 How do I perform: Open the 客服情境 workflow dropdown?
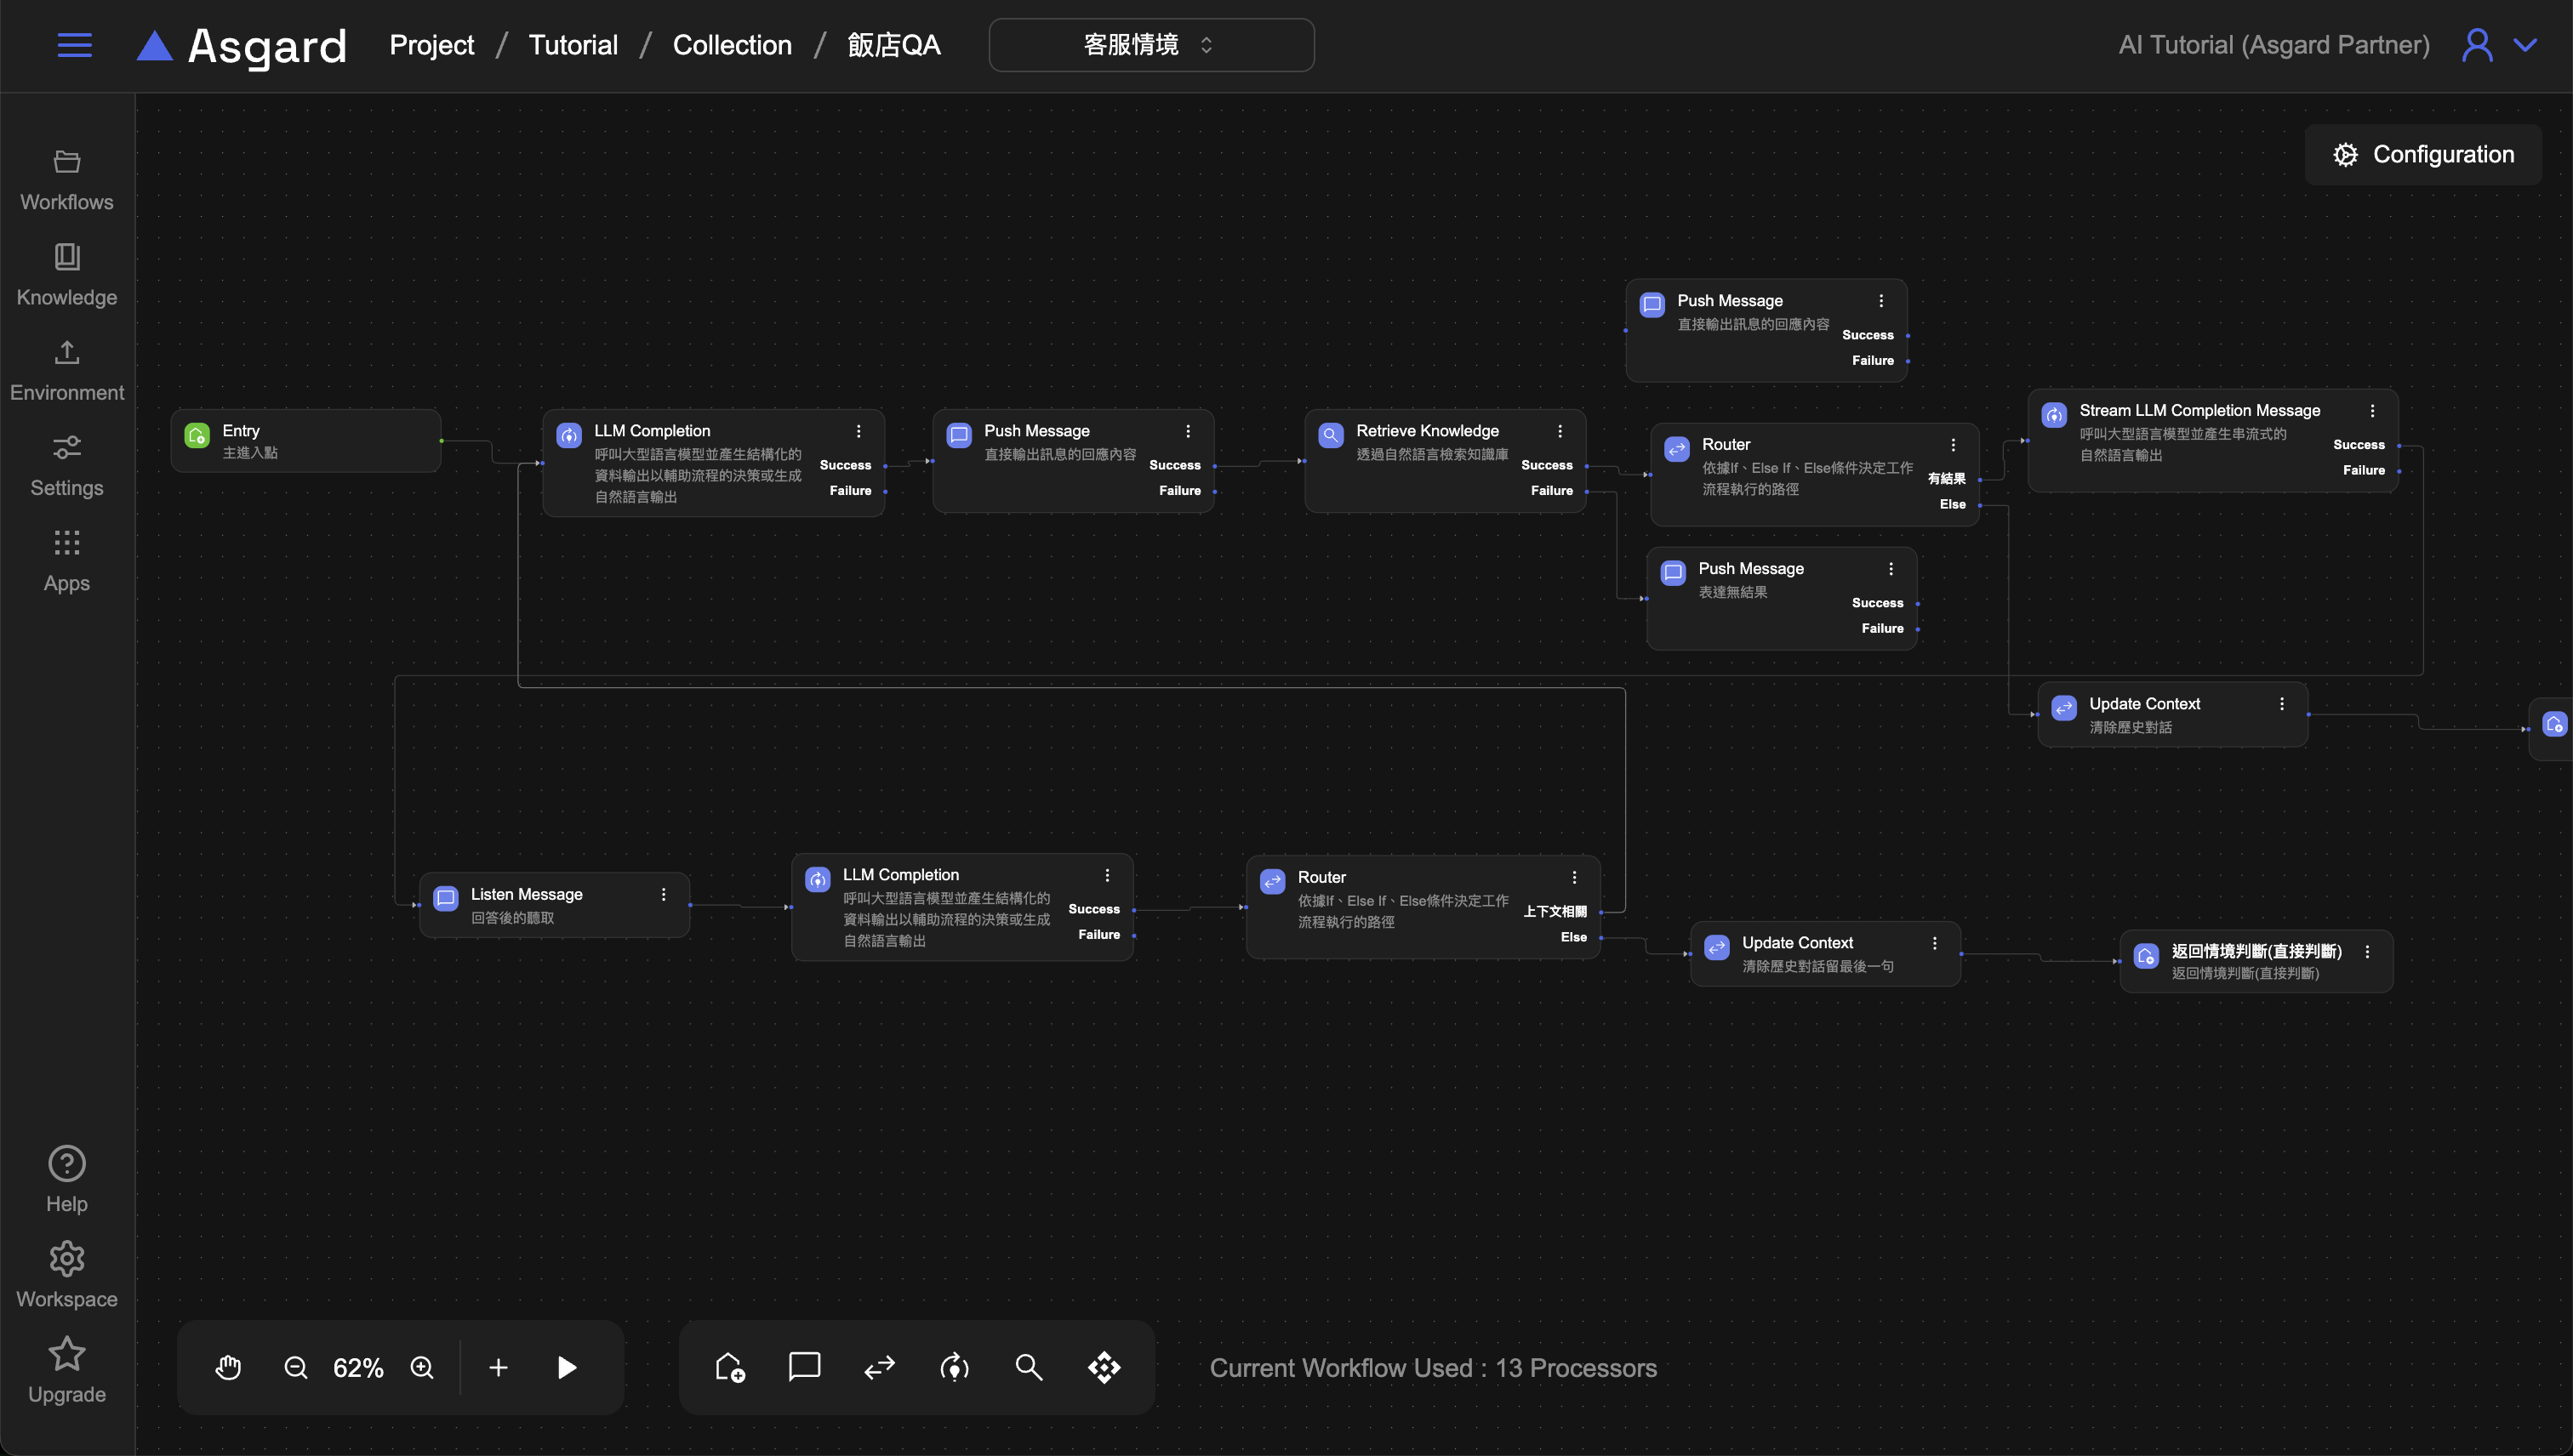pyautogui.click(x=1150, y=45)
